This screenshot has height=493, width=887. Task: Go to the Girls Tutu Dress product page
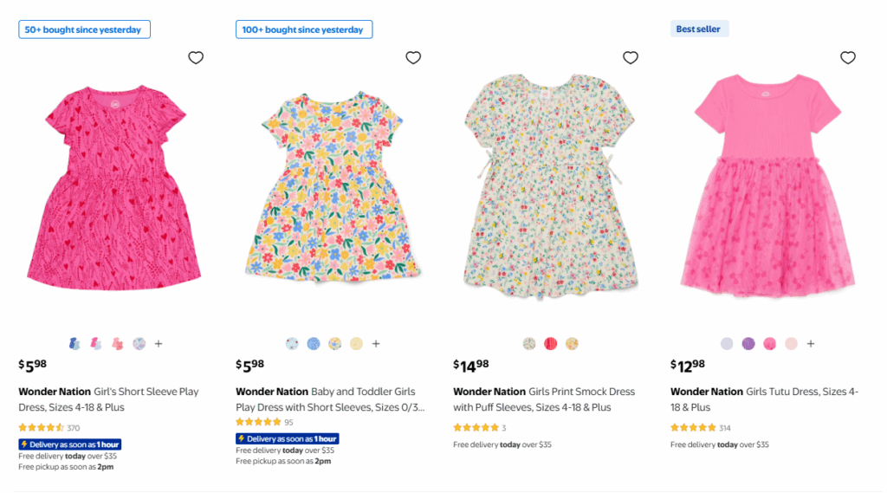764,399
